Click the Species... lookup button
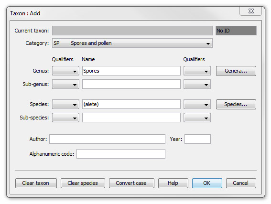Viewport: 271px width, 204px height. [236, 104]
